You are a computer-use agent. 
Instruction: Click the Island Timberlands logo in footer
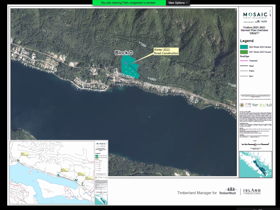click(x=252, y=191)
